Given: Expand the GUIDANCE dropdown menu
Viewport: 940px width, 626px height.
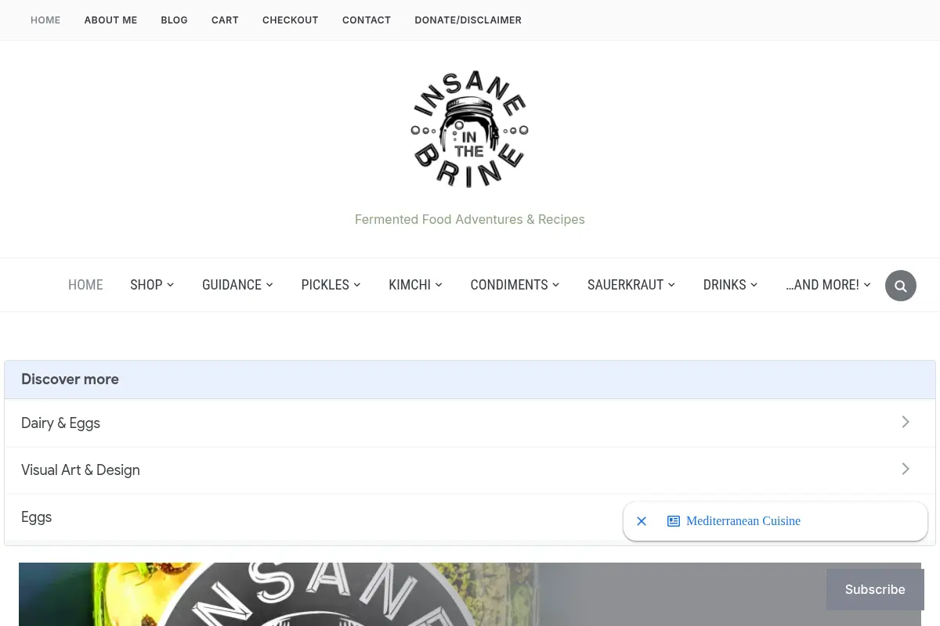Looking at the screenshot, I should click(x=237, y=285).
